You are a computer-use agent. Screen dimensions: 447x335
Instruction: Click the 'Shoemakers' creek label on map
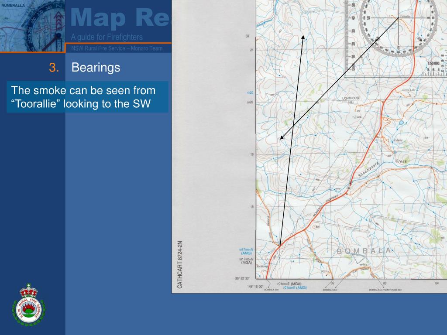pos(368,170)
